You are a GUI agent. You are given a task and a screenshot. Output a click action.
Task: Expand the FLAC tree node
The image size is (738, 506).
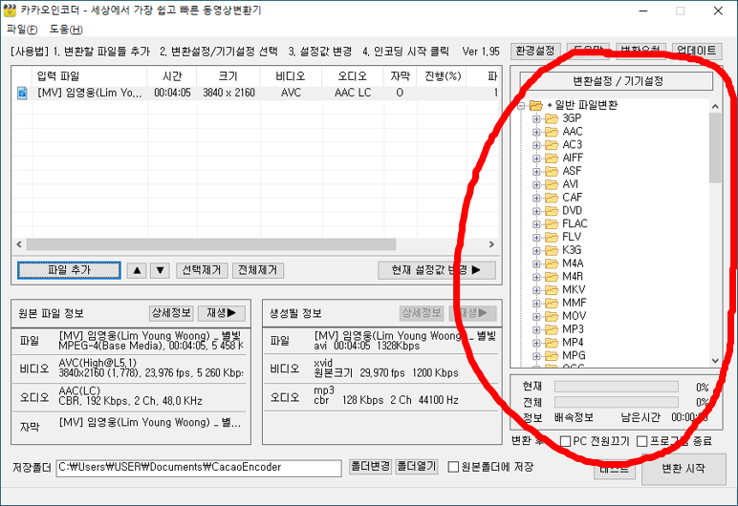point(536,224)
